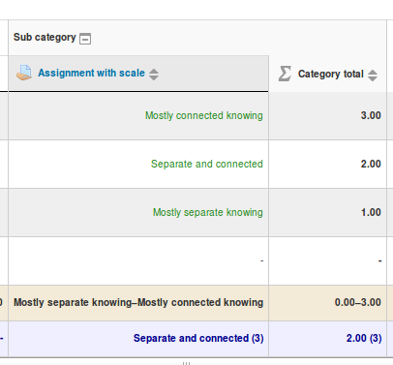Click the sigma Category total icon
This screenshot has height=365, width=393.
(x=285, y=74)
